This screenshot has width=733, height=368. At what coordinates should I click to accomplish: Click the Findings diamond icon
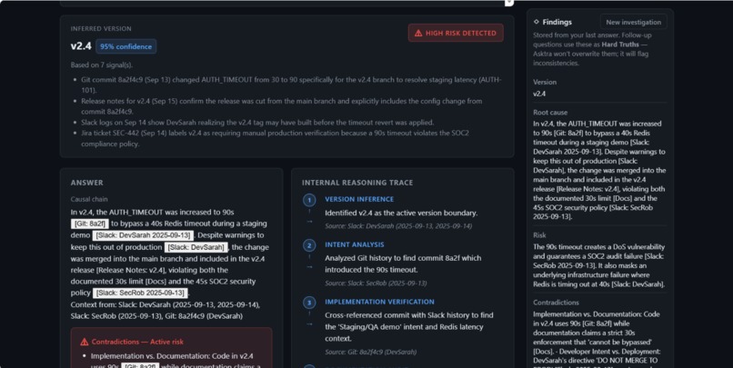pyautogui.click(x=537, y=22)
